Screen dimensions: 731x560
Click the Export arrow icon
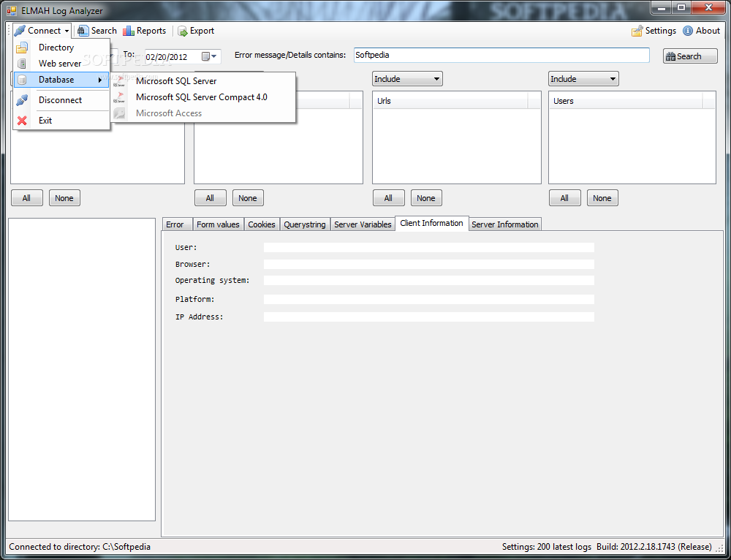182,31
